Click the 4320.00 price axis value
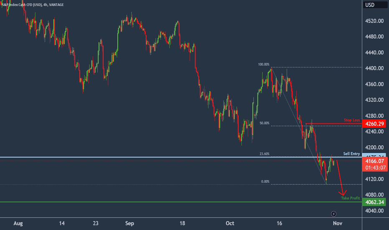The image size is (389, 230). click(x=374, y=100)
